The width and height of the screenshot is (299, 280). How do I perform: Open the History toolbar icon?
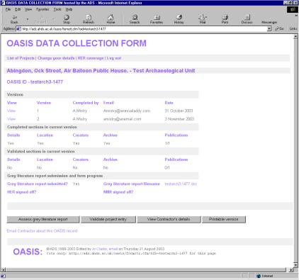[179, 19]
